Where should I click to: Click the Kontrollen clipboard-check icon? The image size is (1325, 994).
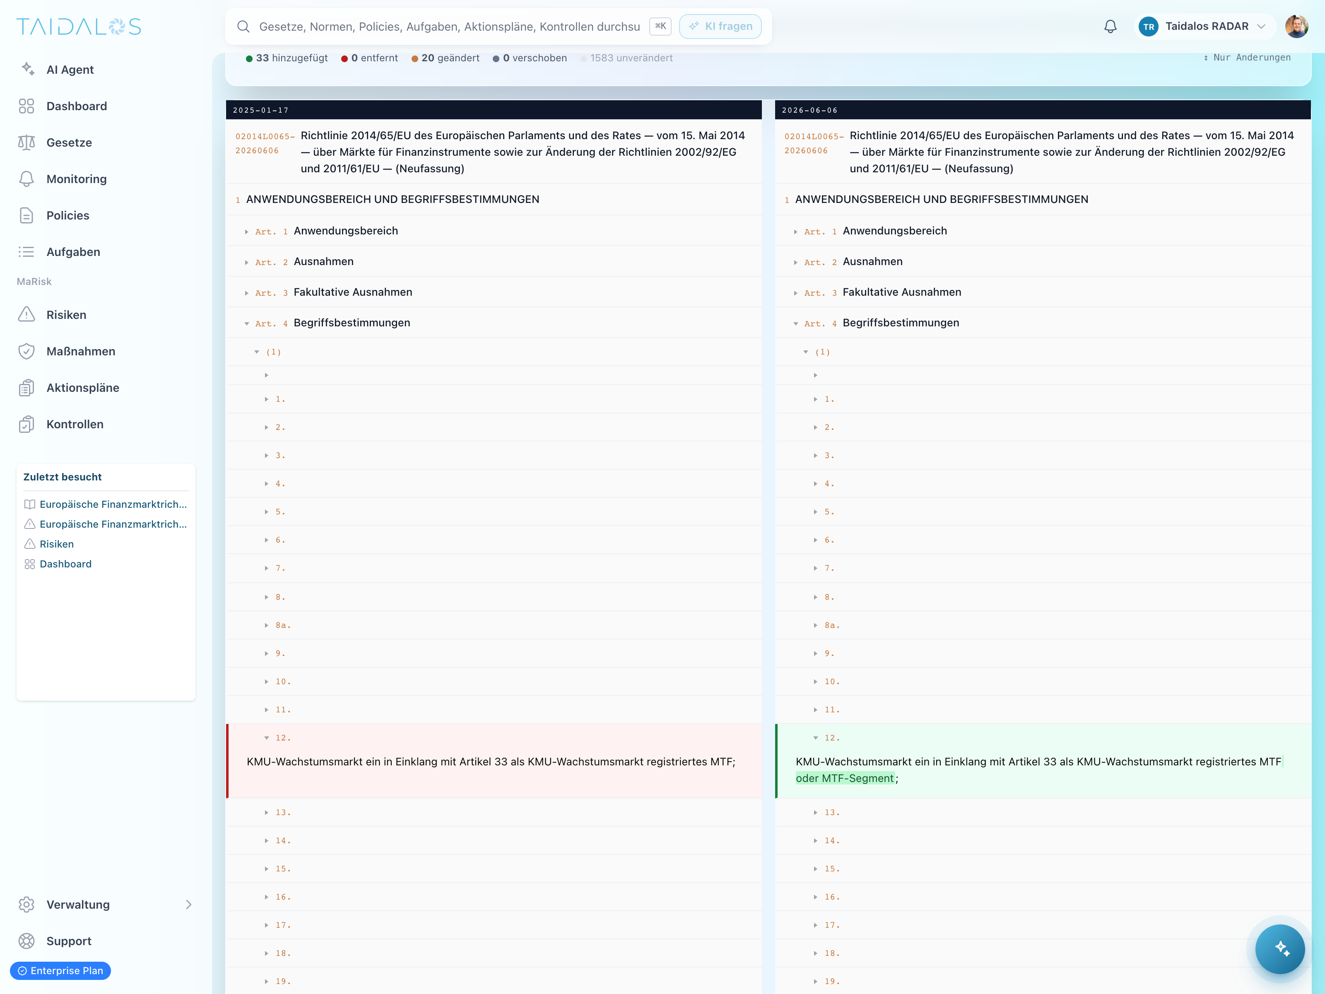click(x=26, y=424)
